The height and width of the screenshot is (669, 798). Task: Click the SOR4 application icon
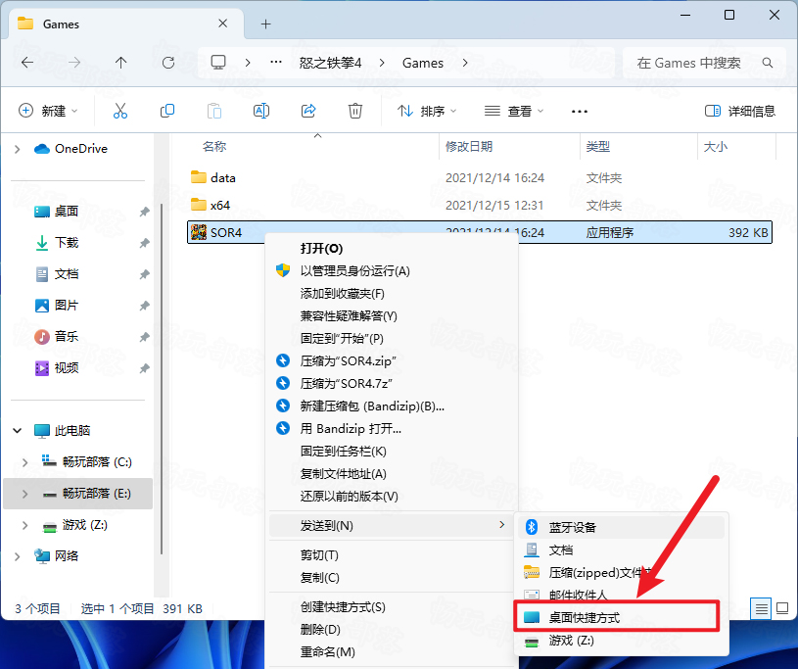tap(199, 232)
